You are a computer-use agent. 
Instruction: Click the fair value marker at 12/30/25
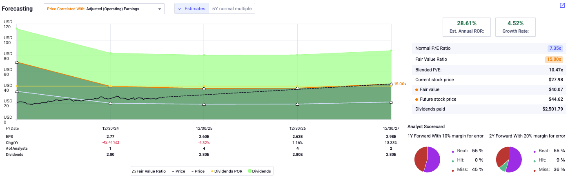pyautogui.click(x=204, y=88)
